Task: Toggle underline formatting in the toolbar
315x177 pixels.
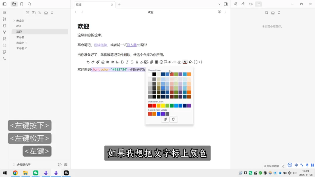Action: pos(137,62)
